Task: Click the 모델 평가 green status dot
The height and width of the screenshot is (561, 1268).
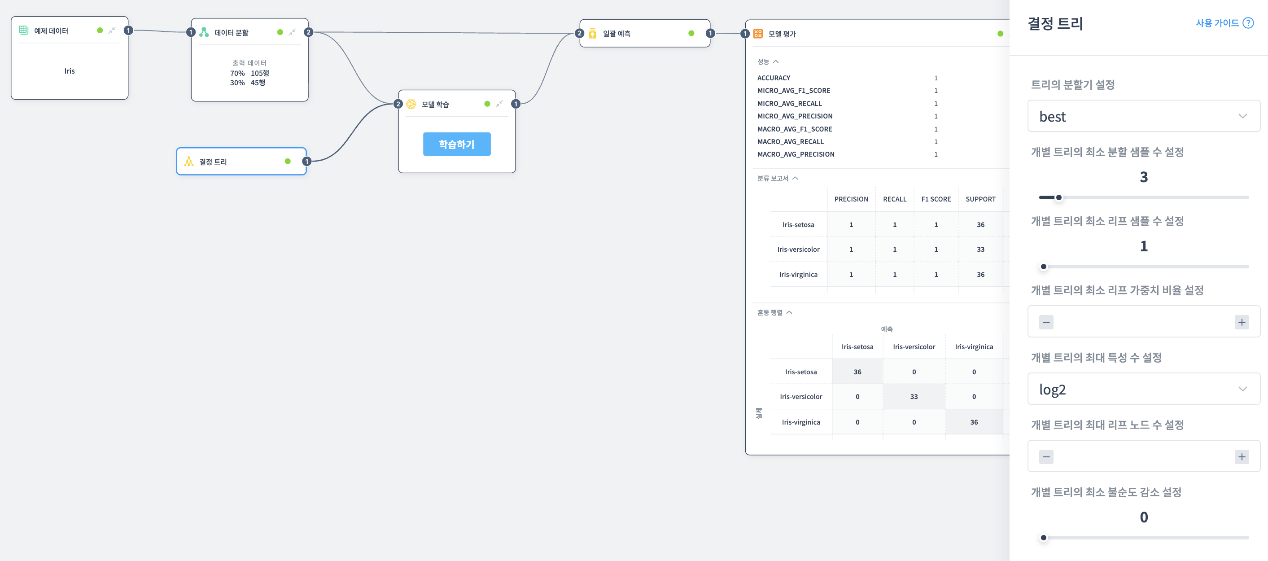Action: [1000, 34]
